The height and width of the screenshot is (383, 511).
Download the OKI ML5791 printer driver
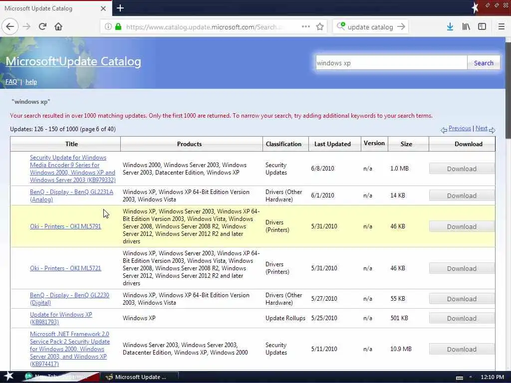462,227
